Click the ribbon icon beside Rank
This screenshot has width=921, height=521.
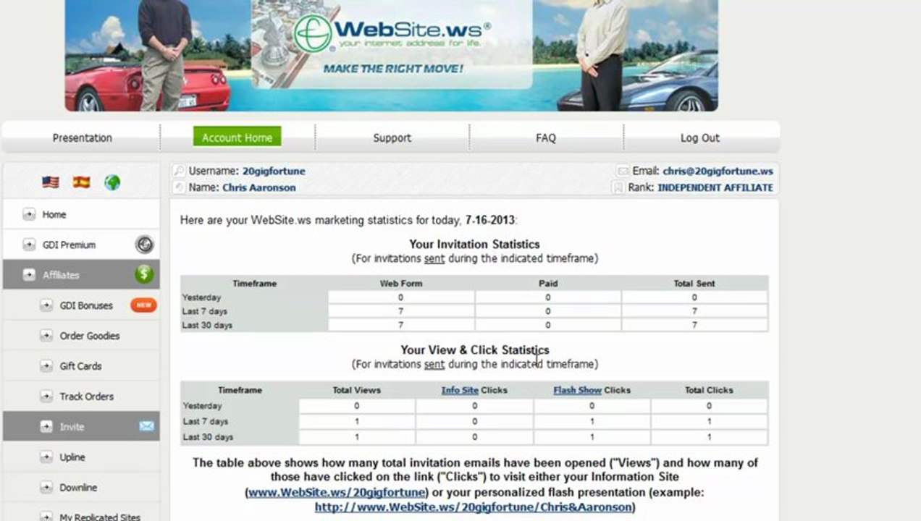pos(618,187)
